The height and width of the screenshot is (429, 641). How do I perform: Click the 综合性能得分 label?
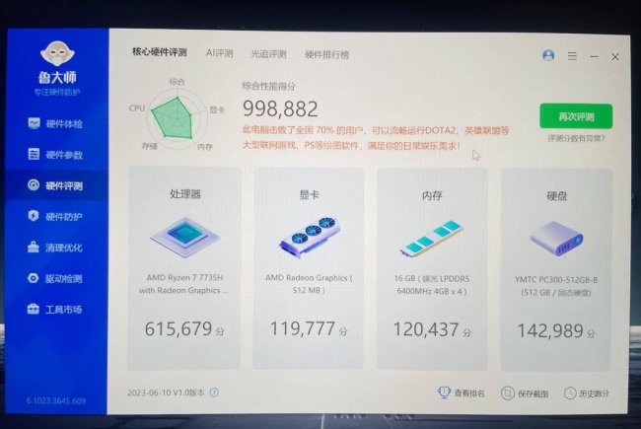click(x=268, y=86)
